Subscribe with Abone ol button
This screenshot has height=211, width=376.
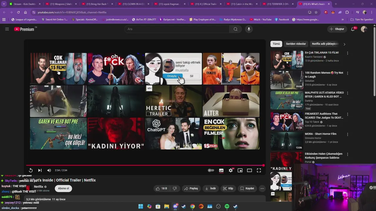(63, 188)
